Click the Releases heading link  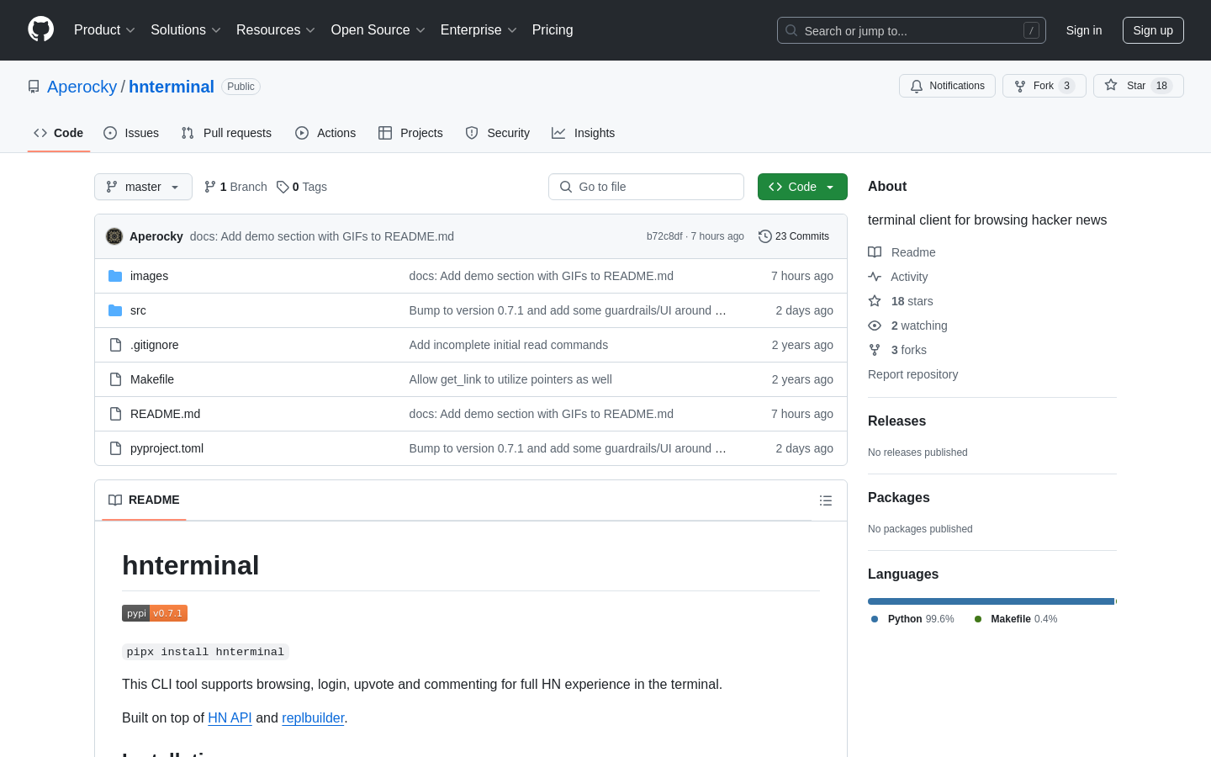click(x=896, y=421)
